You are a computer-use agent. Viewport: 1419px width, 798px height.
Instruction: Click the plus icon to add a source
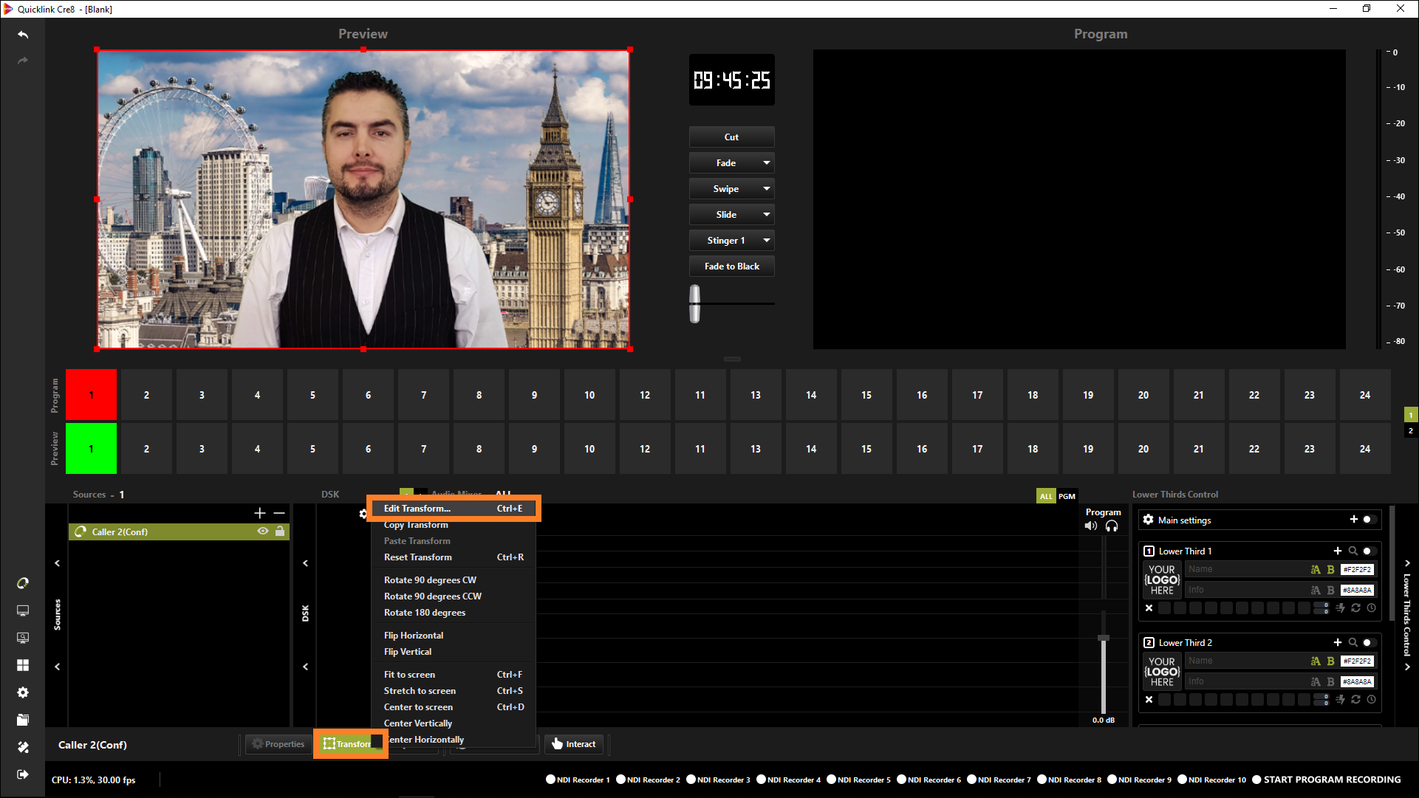tap(260, 513)
